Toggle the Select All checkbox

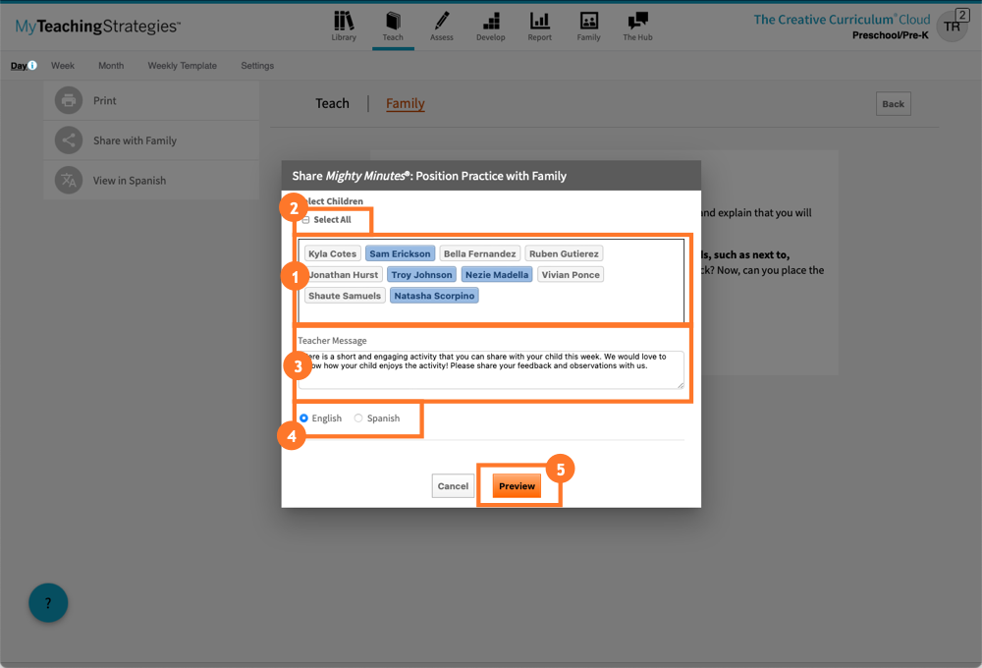point(306,220)
